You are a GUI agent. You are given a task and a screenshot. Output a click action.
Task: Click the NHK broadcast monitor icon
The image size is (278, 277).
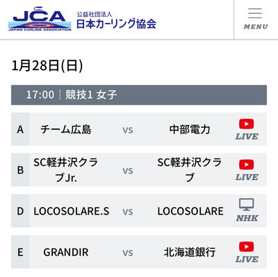(247, 211)
